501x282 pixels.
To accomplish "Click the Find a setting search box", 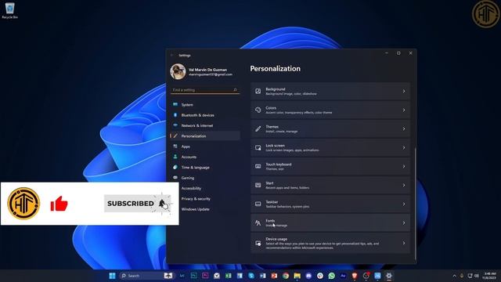I will (205, 90).
